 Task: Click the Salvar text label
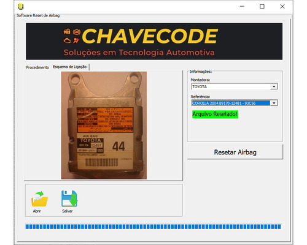coord(68,211)
